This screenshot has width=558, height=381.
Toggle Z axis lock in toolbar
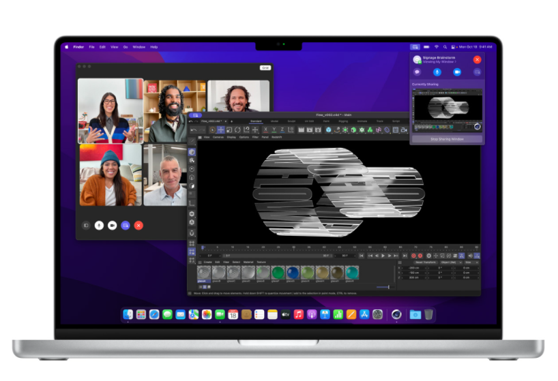[x=282, y=130]
